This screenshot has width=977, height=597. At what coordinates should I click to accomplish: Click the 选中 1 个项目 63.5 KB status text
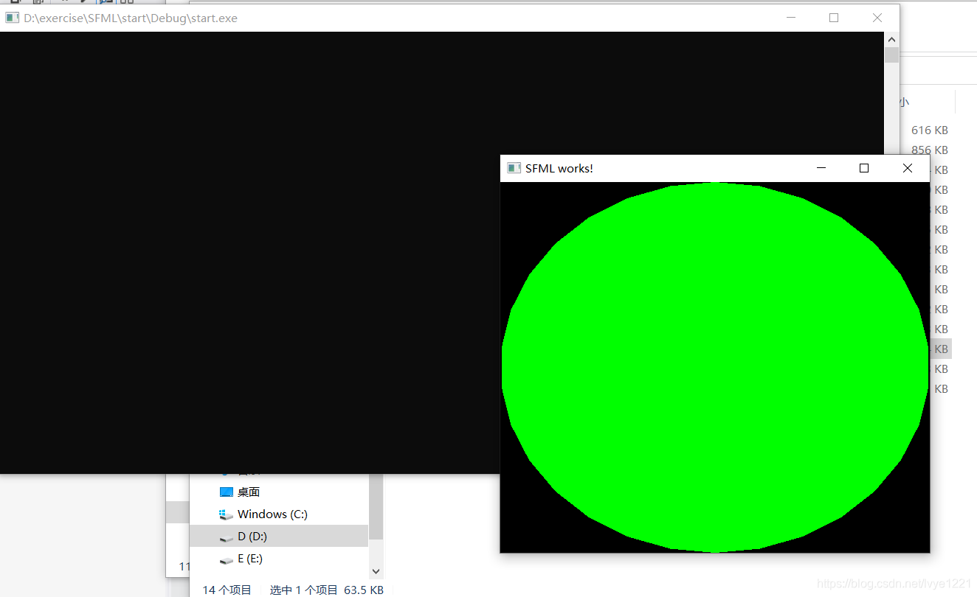(x=326, y=590)
